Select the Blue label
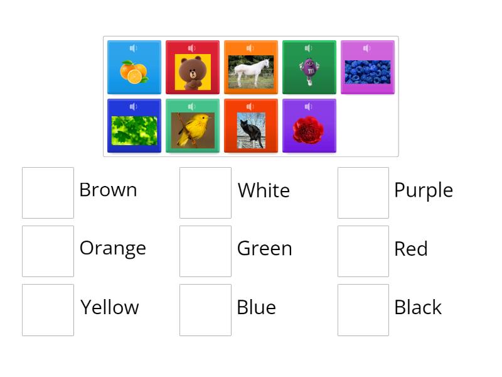 pos(256,308)
